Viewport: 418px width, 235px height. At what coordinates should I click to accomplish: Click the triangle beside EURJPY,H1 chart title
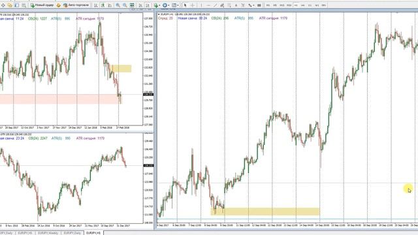click(x=159, y=14)
